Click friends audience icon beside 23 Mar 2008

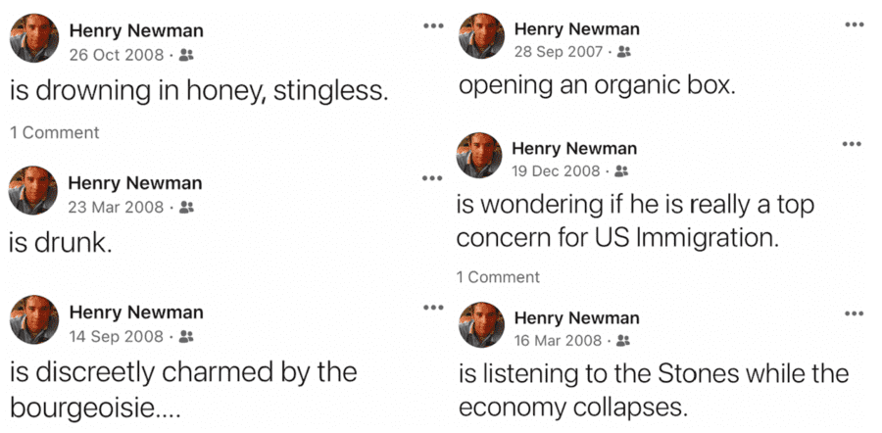[x=186, y=207]
